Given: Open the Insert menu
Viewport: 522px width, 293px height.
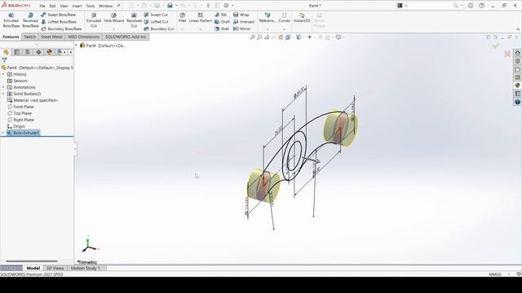Looking at the screenshot, I should [77, 6].
